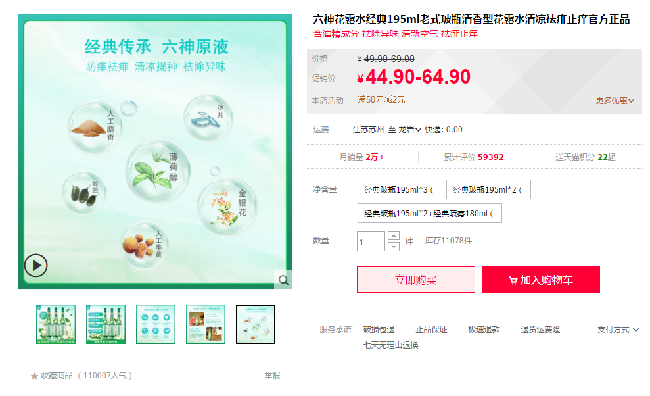Open the second product thumbnail
650x396 pixels.
(106, 324)
